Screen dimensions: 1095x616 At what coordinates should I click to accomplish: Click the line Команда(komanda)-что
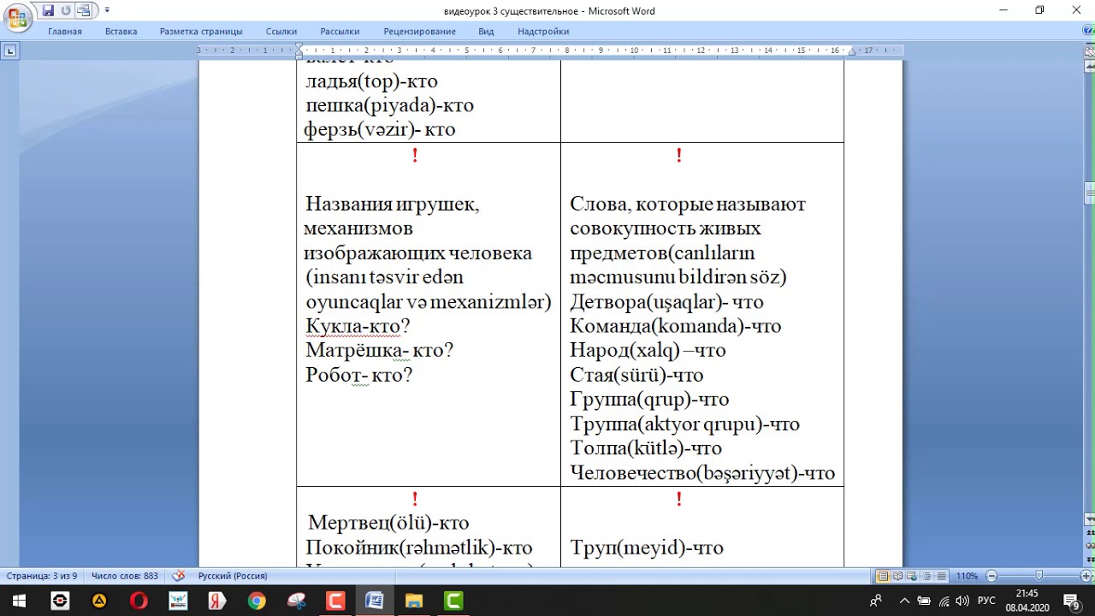tap(675, 326)
